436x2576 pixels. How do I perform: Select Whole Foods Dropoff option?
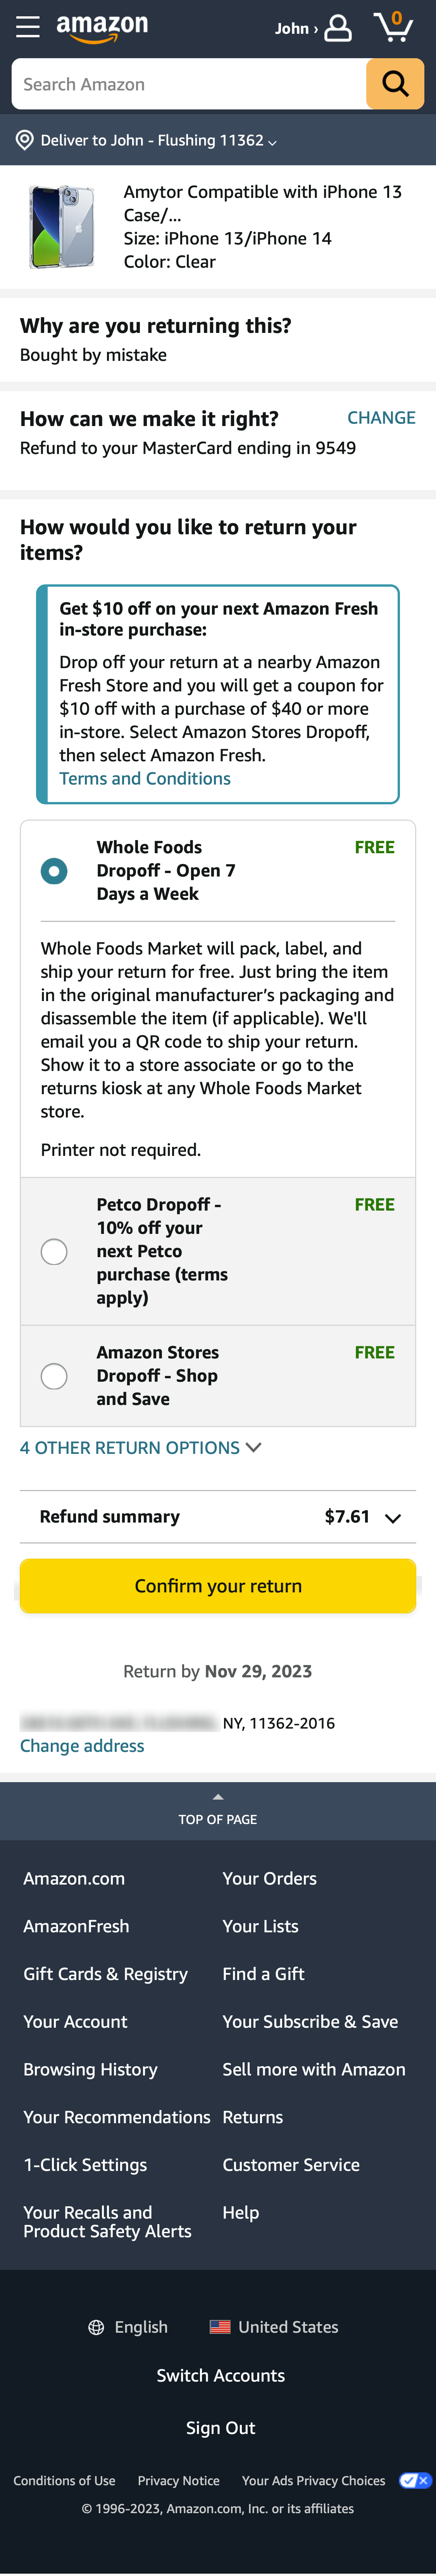tap(55, 871)
